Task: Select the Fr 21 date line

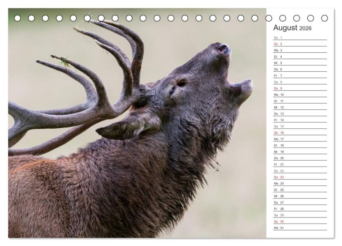Action: (x=300, y=164)
